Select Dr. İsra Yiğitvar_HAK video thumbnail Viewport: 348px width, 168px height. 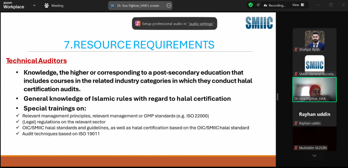(314, 90)
